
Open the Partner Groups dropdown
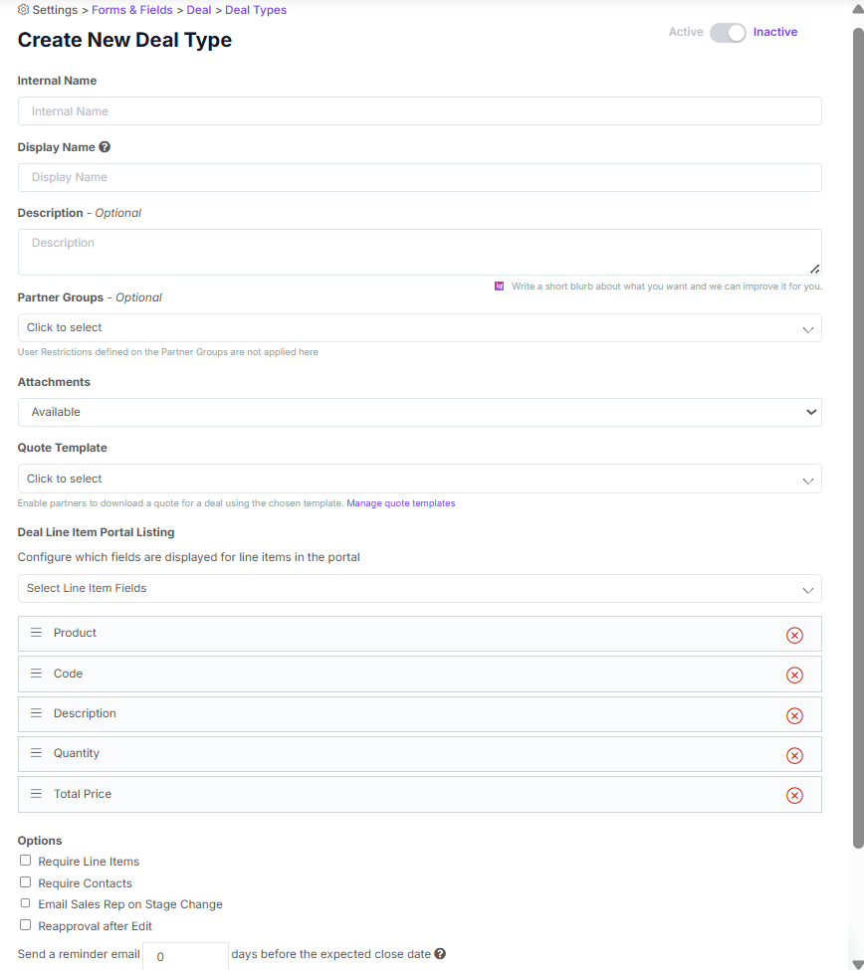click(420, 328)
